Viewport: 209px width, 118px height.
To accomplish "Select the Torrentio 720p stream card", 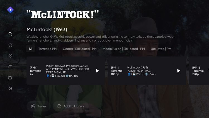I will pos(199,71).
